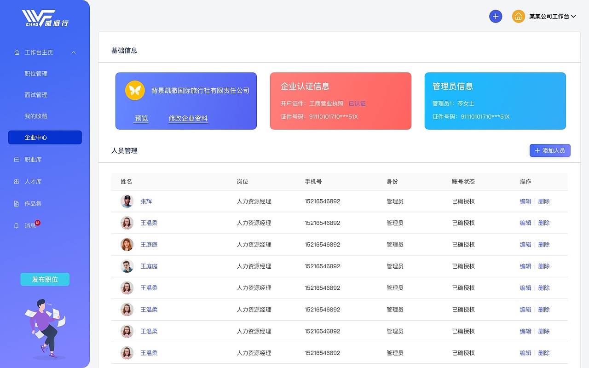Click 张辉's 已确授权 status

[463, 201]
